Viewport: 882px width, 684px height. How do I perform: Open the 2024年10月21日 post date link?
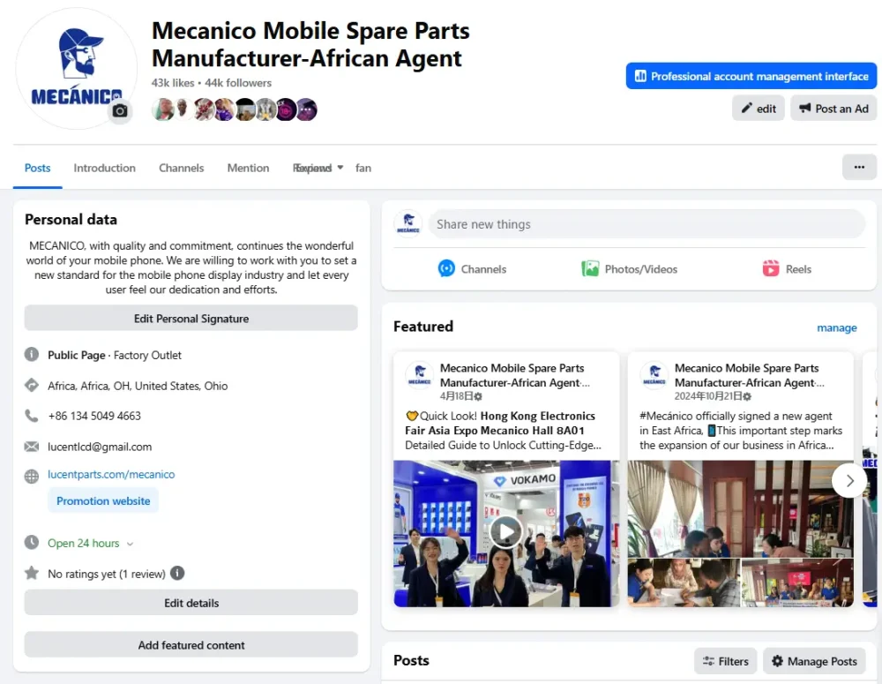click(707, 396)
